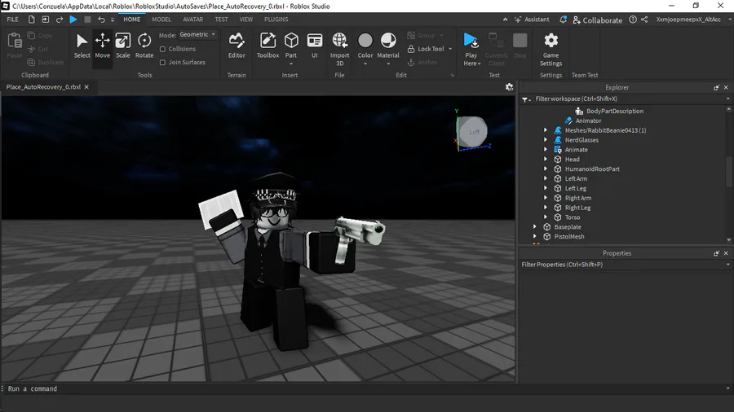Click the Redo arrow in quick access bar

tap(60, 20)
